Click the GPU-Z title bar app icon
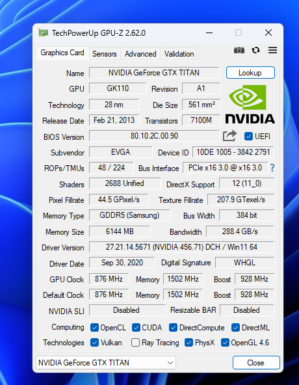 pos(43,33)
